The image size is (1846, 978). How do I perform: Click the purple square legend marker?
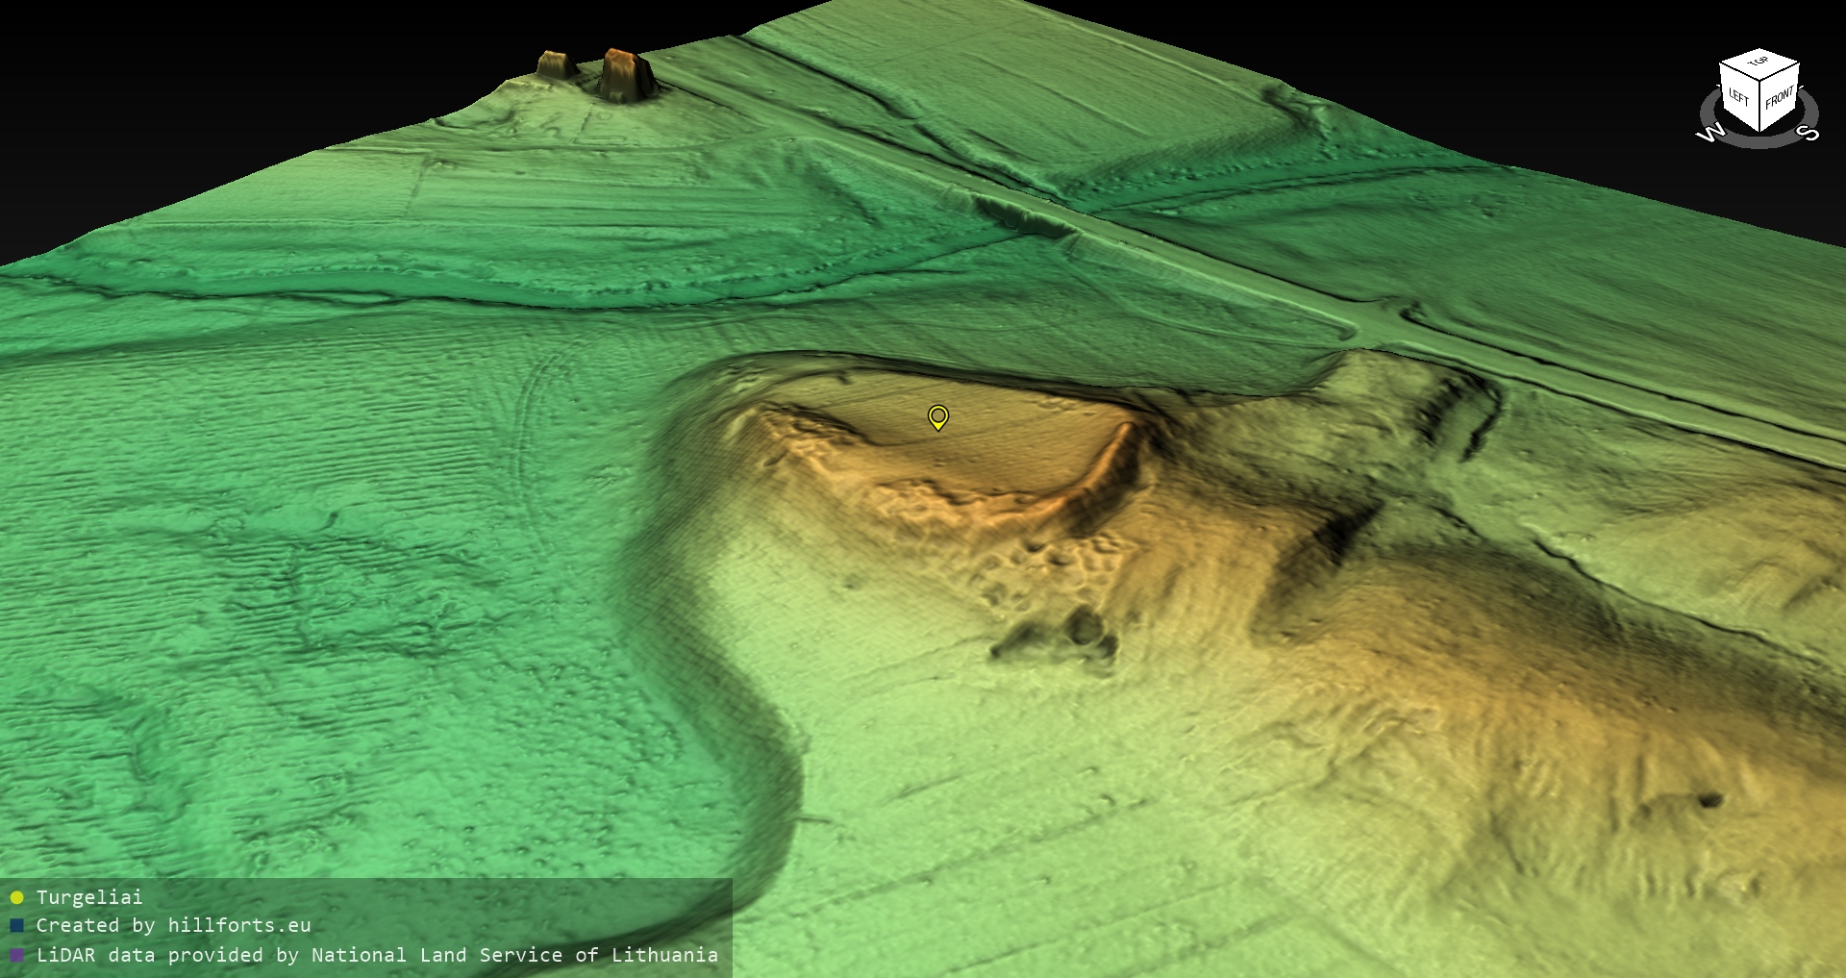coord(16,956)
